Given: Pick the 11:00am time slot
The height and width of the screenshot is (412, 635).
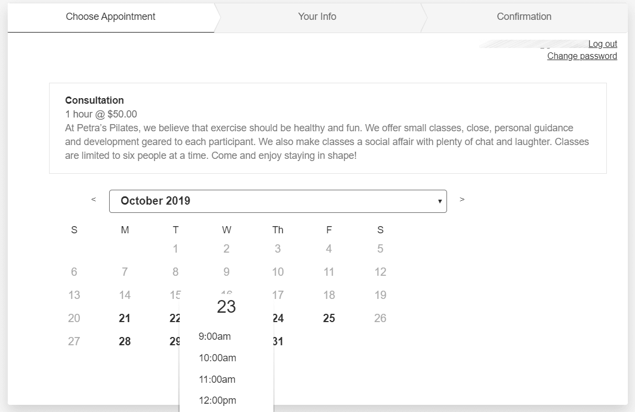Looking at the screenshot, I should click(217, 379).
